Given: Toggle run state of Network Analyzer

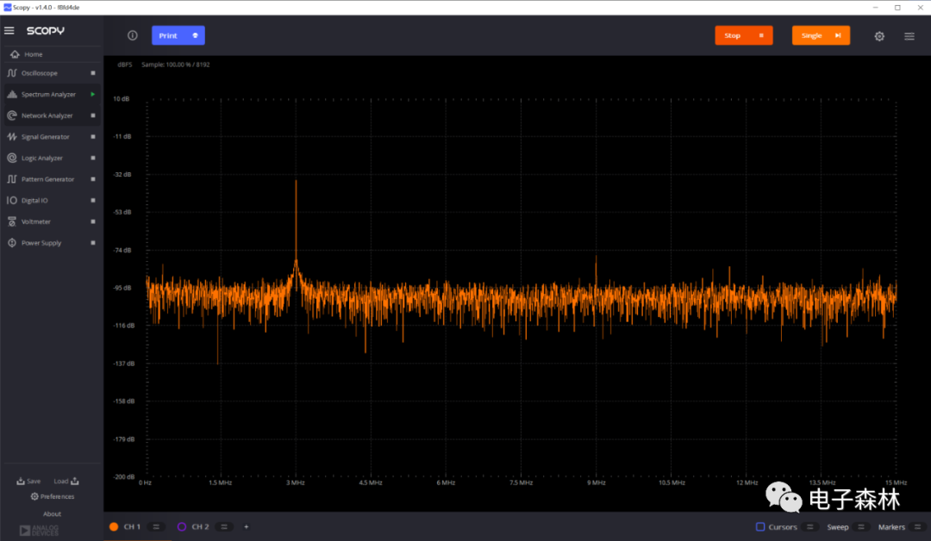Looking at the screenshot, I should point(92,115).
